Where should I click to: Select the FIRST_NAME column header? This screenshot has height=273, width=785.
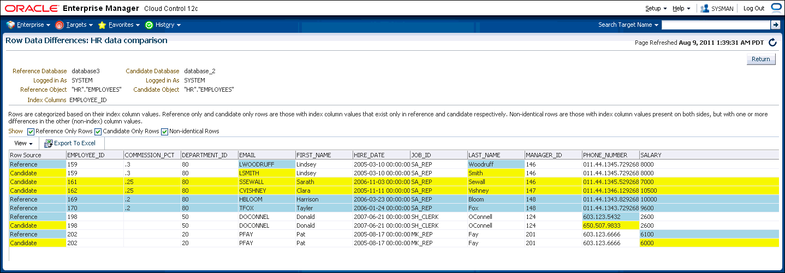(x=324, y=155)
